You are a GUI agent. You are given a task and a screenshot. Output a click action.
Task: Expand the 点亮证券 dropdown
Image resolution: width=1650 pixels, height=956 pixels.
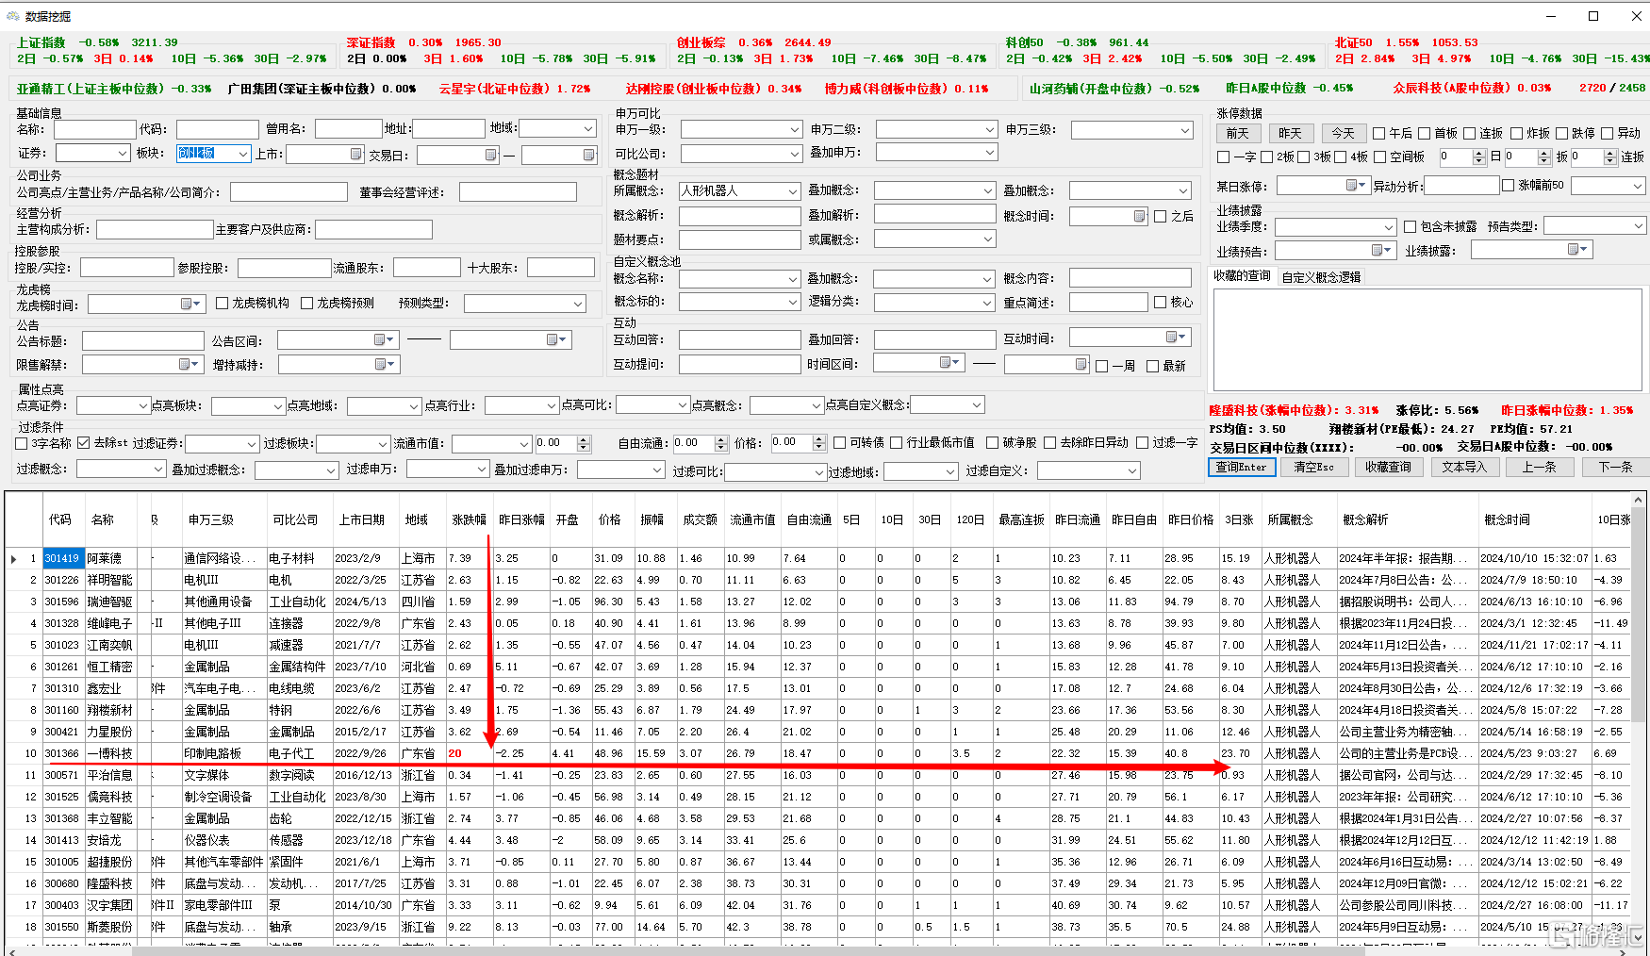(143, 406)
